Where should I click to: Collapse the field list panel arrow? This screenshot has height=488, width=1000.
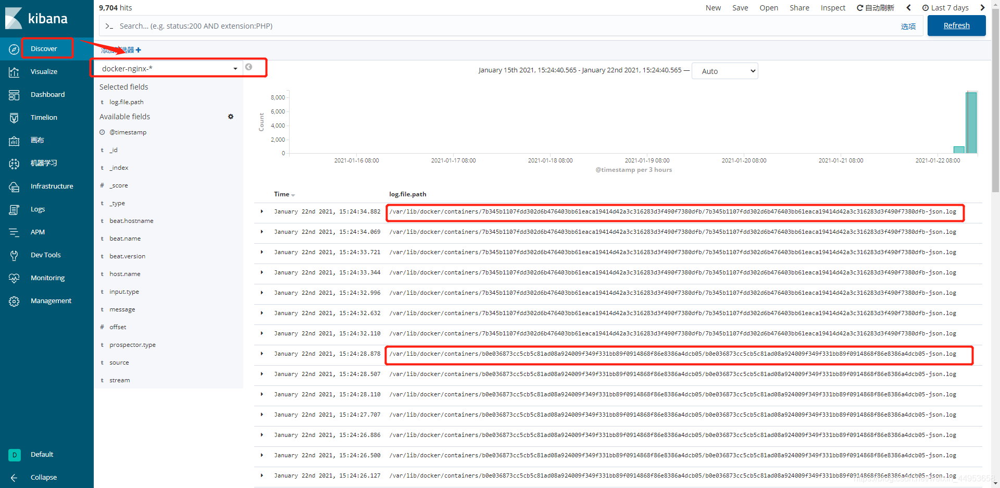click(x=249, y=67)
